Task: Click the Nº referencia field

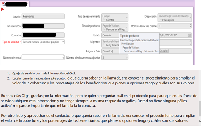Action: [x=43, y=26]
